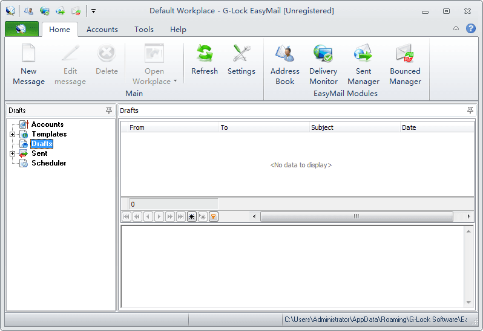
Task: Go to the first record in navigator
Action: click(126, 217)
